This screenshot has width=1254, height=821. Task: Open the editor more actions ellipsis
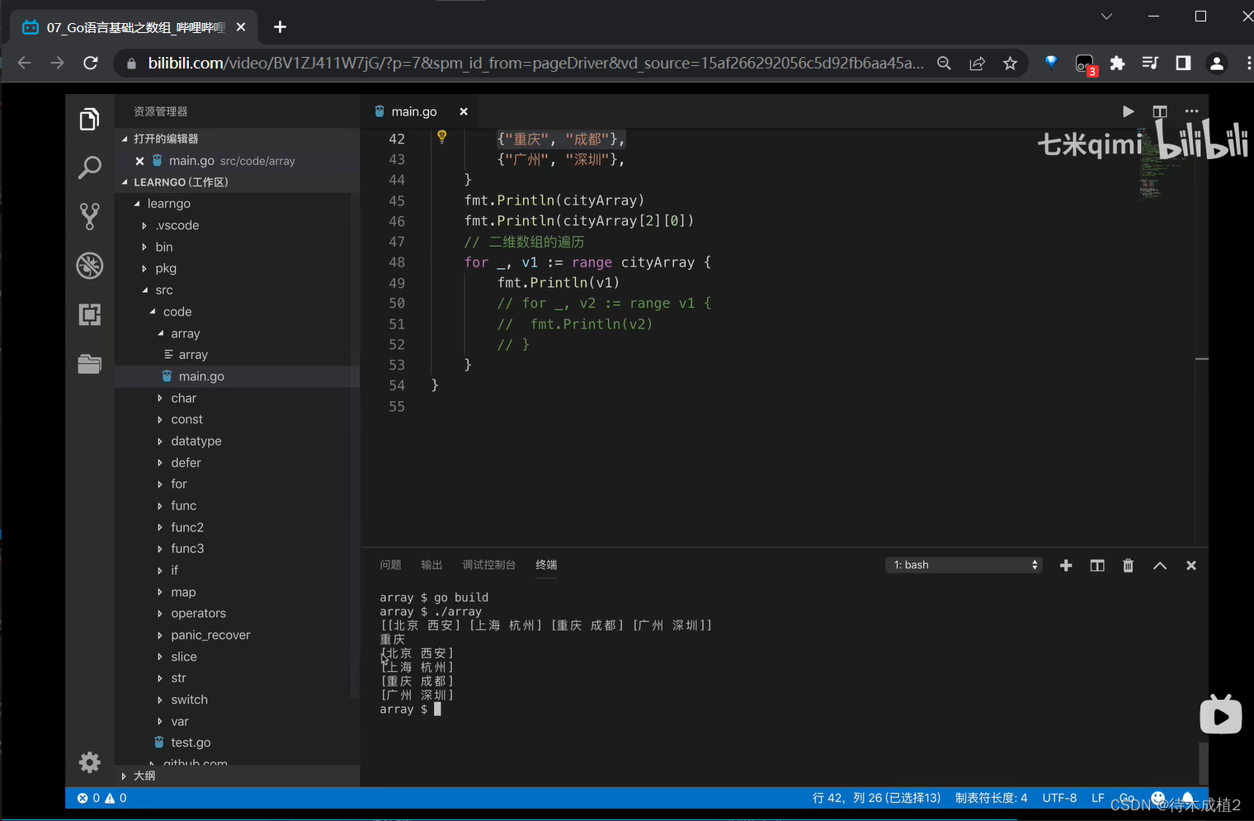click(x=1191, y=111)
